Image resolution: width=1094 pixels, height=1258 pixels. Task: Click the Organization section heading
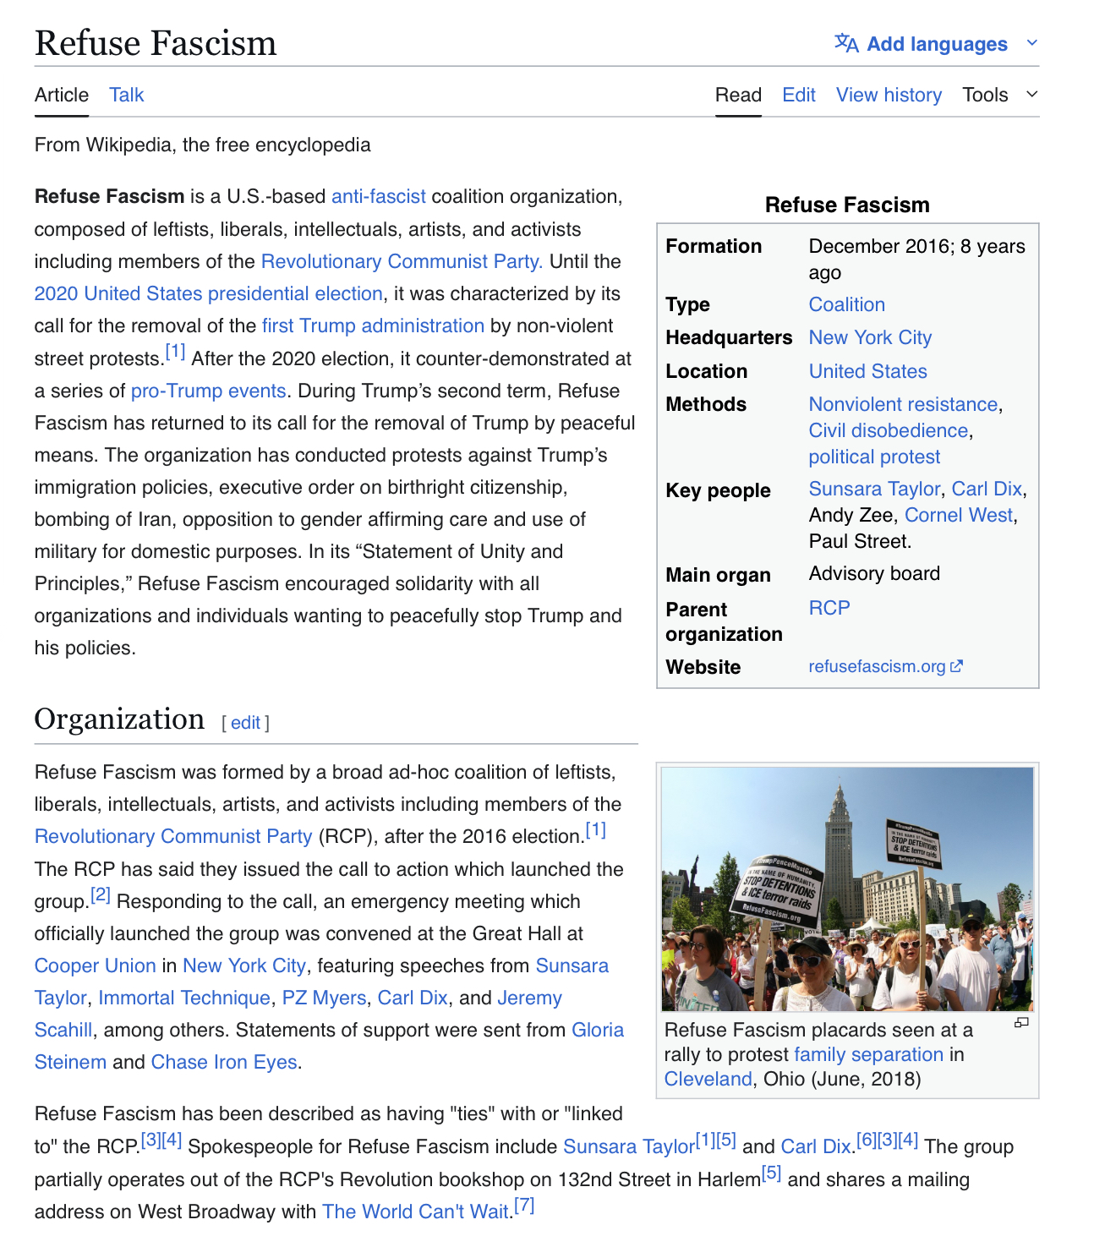[x=119, y=719]
